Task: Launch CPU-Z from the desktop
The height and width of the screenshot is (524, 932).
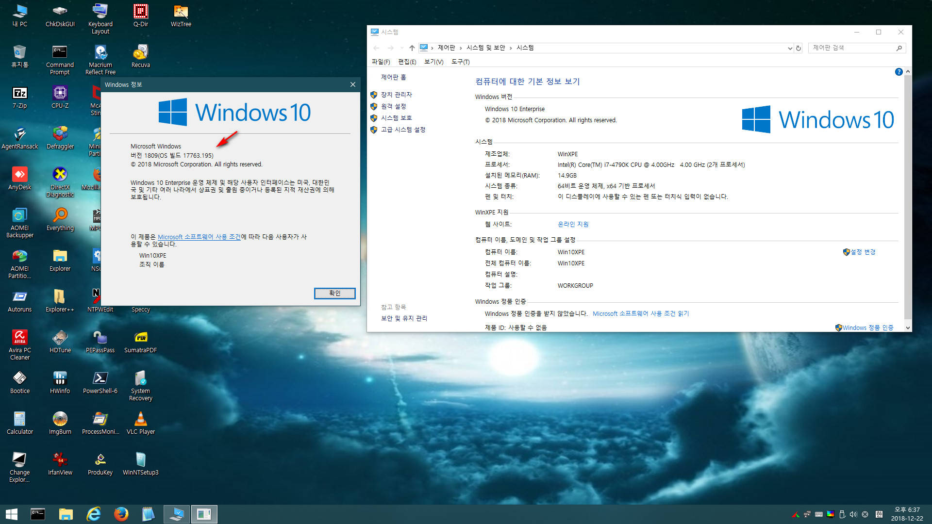Action: tap(60, 97)
